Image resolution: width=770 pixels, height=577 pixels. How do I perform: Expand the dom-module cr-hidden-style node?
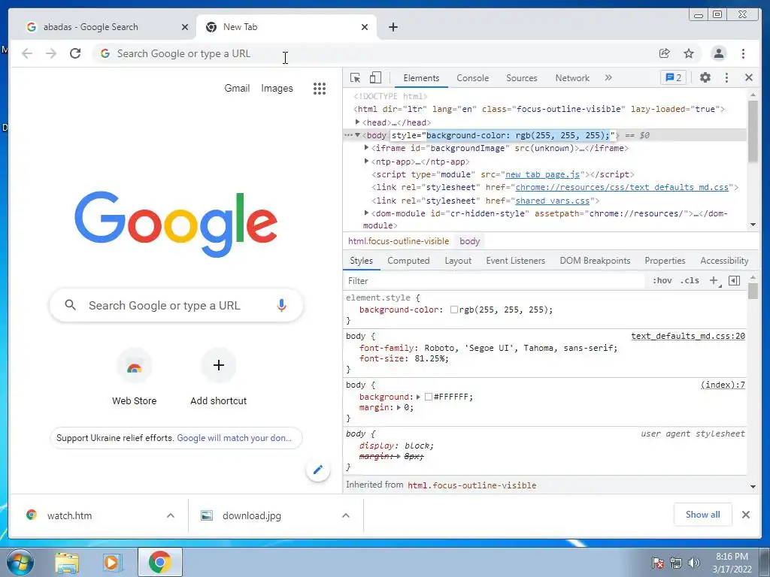pos(366,213)
